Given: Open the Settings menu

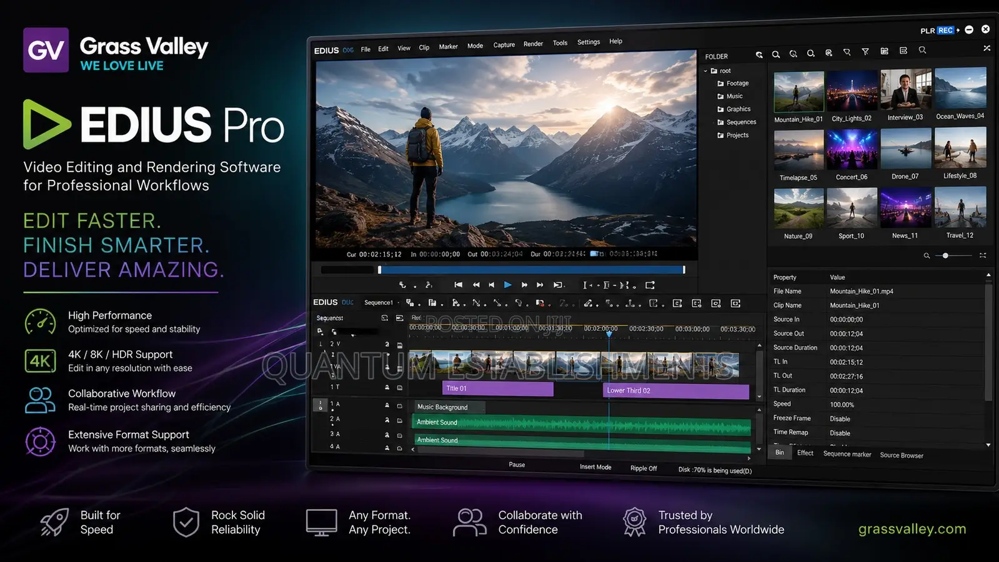Looking at the screenshot, I should pos(589,42).
